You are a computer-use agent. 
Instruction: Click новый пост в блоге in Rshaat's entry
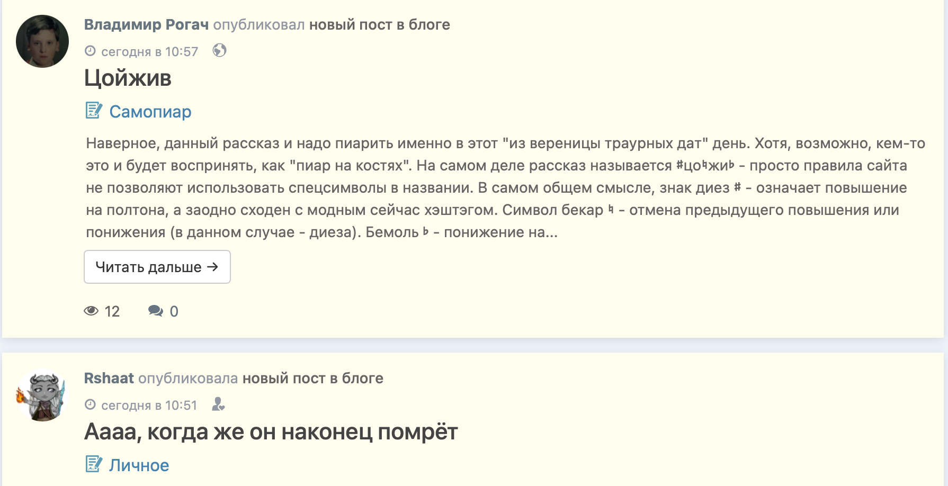click(312, 379)
